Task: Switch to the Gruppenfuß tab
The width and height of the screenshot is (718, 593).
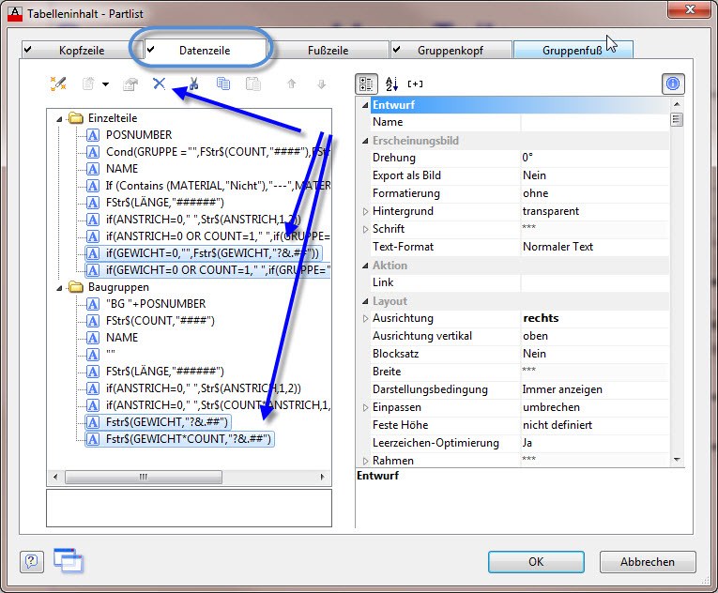Action: pyautogui.click(x=573, y=50)
